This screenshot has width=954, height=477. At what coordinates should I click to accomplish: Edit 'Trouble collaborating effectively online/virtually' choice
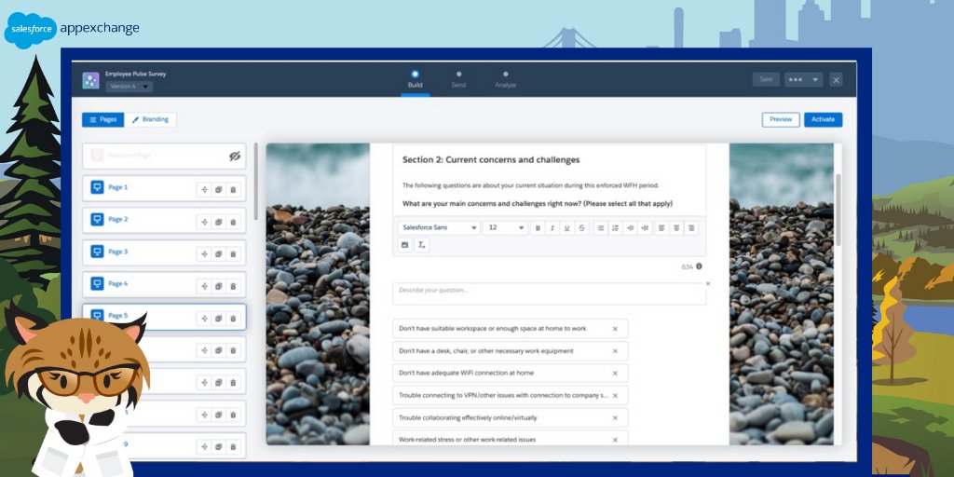(x=511, y=418)
